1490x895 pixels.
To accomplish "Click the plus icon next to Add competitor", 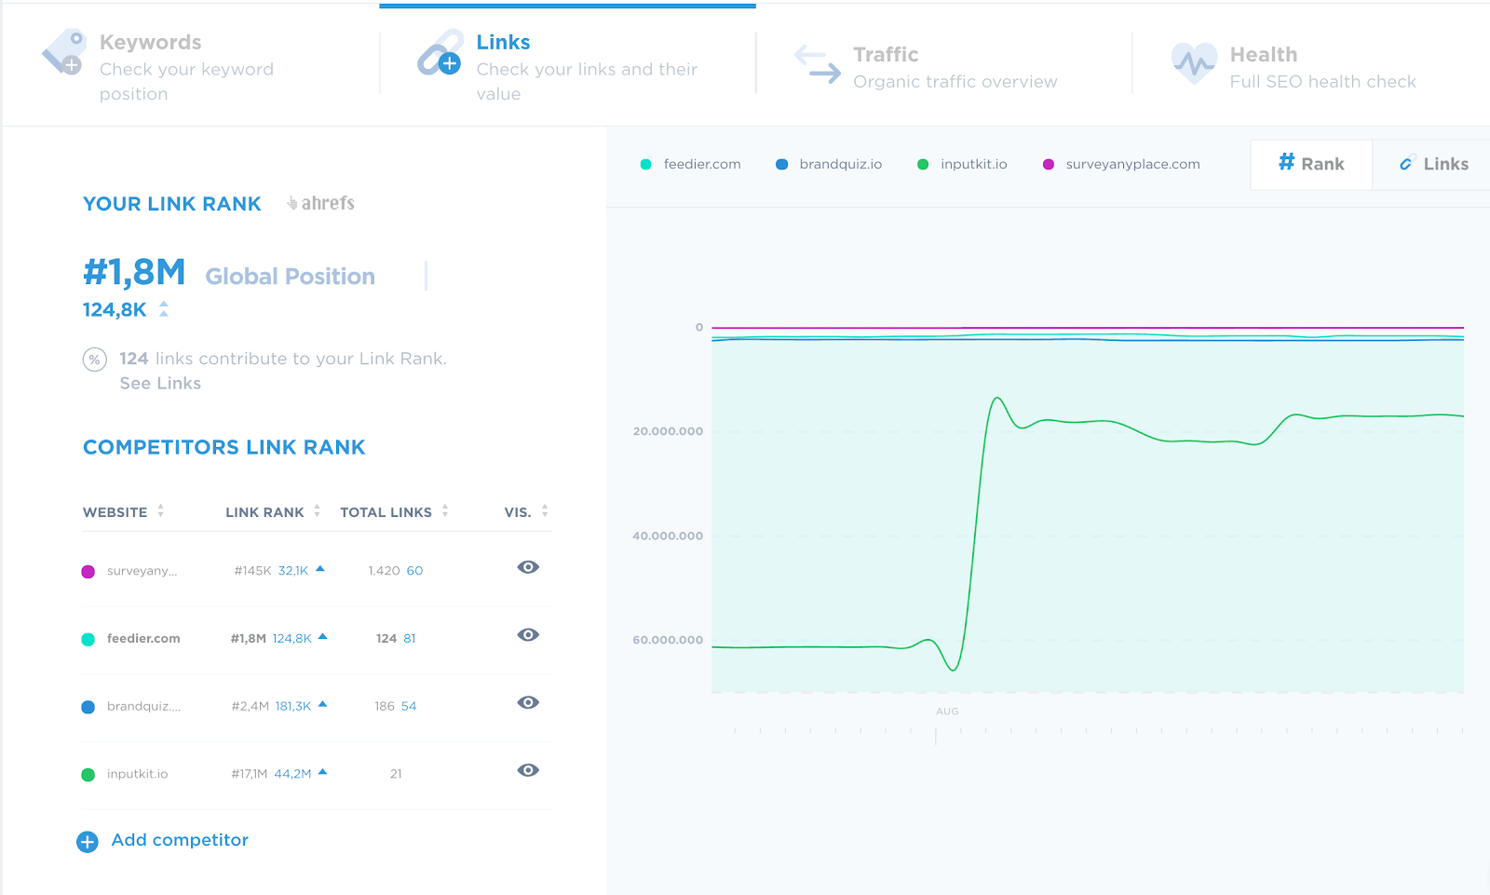I will (x=88, y=842).
